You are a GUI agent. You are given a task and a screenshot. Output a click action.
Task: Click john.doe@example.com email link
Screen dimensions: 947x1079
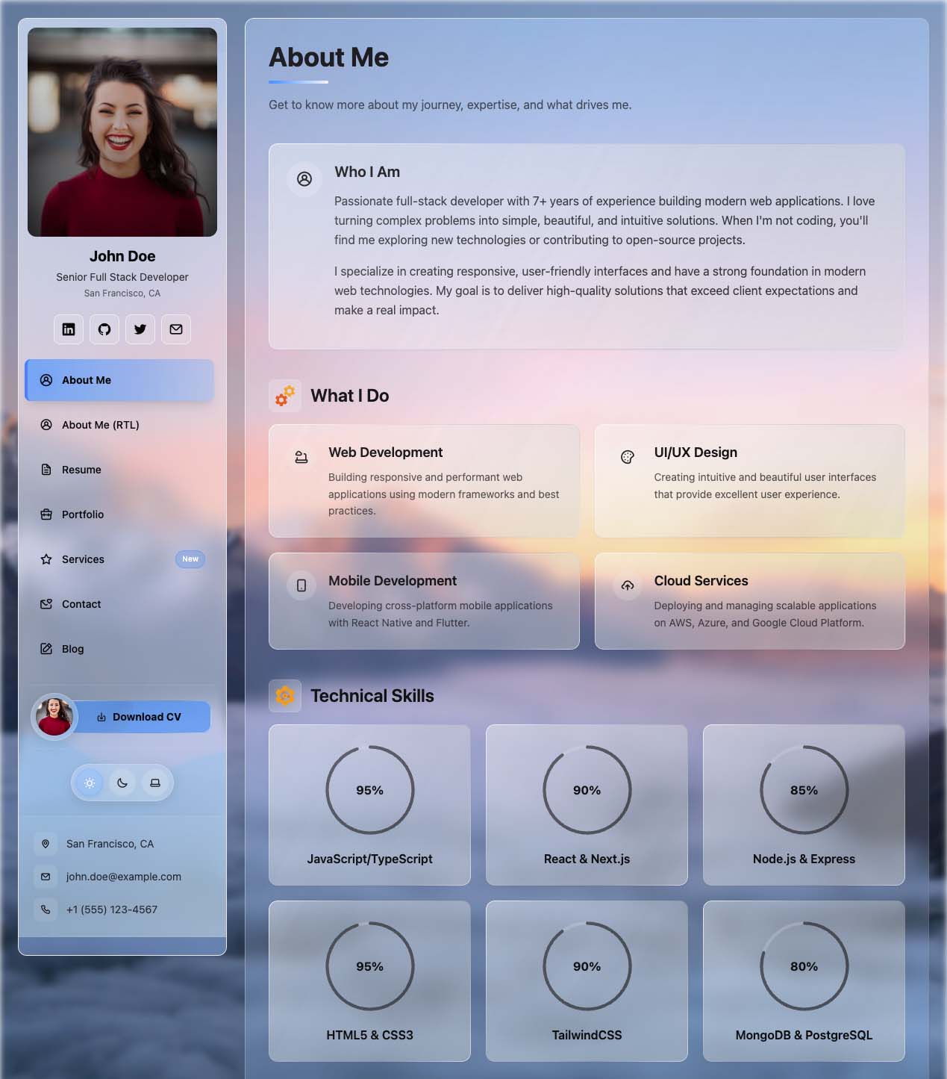(124, 877)
